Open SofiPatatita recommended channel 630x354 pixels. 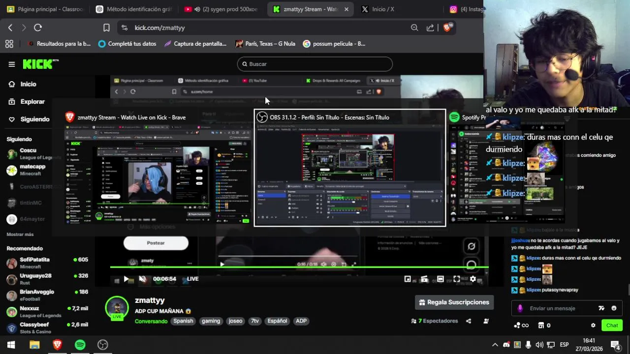pos(47,263)
